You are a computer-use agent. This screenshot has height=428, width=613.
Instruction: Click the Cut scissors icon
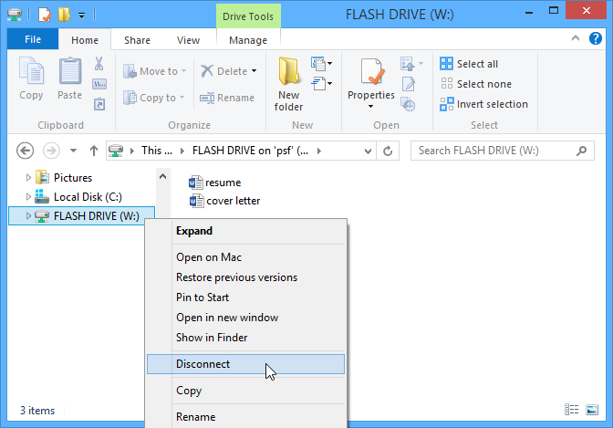pos(99,63)
